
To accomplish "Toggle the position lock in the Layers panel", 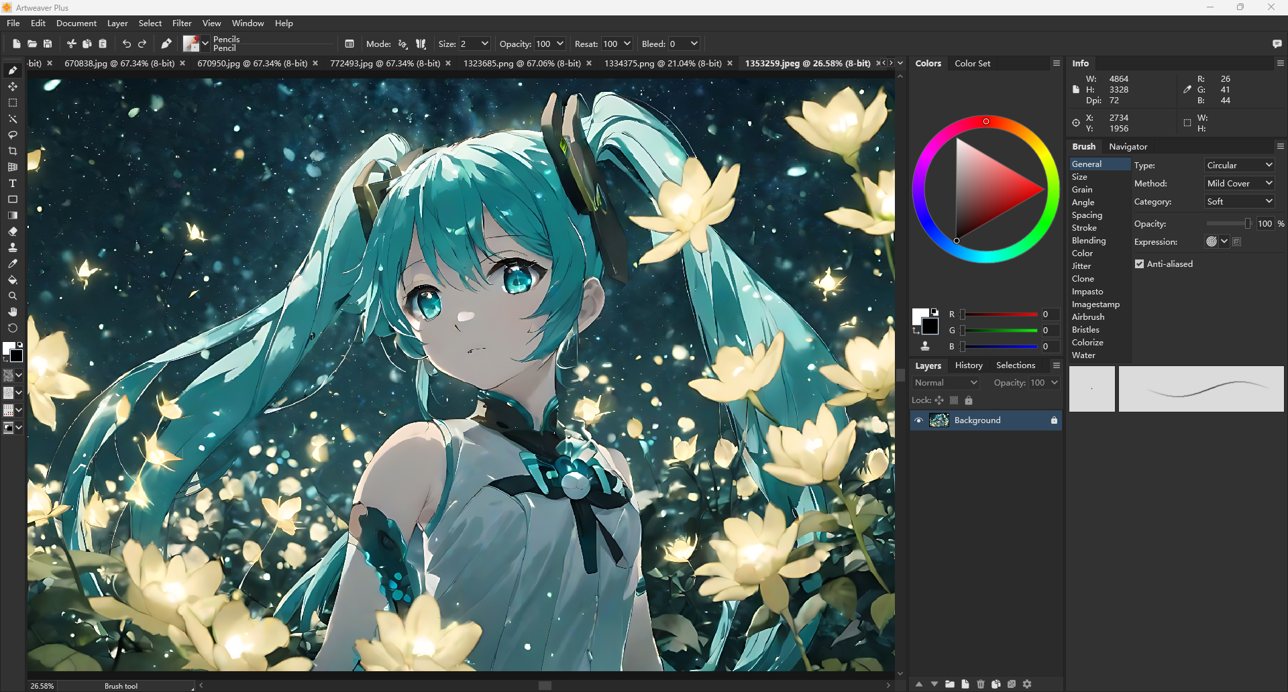I will (939, 400).
